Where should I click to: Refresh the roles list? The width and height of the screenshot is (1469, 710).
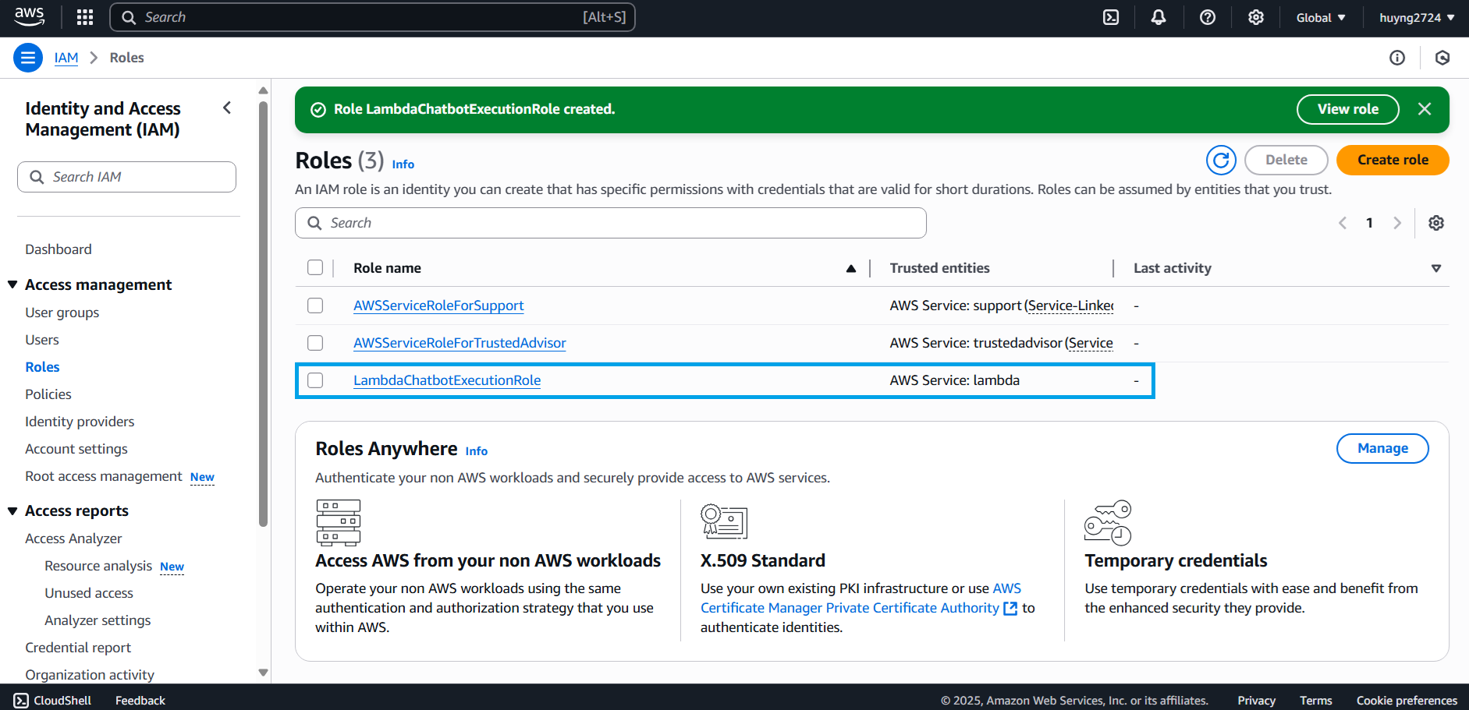click(x=1221, y=160)
